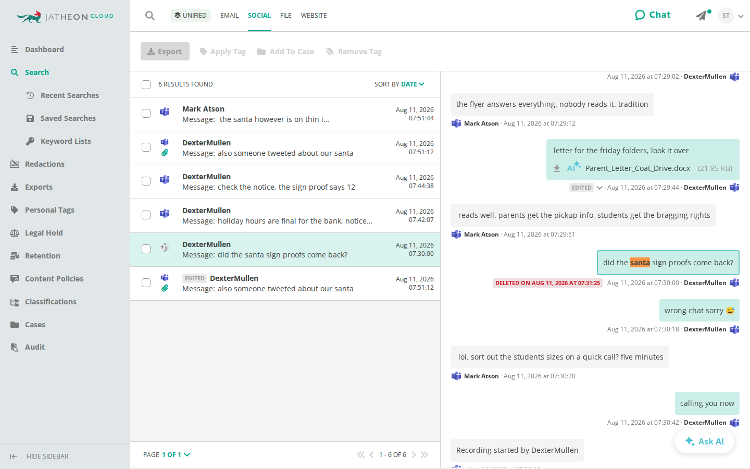Select all results checkbox

pyautogui.click(x=146, y=84)
